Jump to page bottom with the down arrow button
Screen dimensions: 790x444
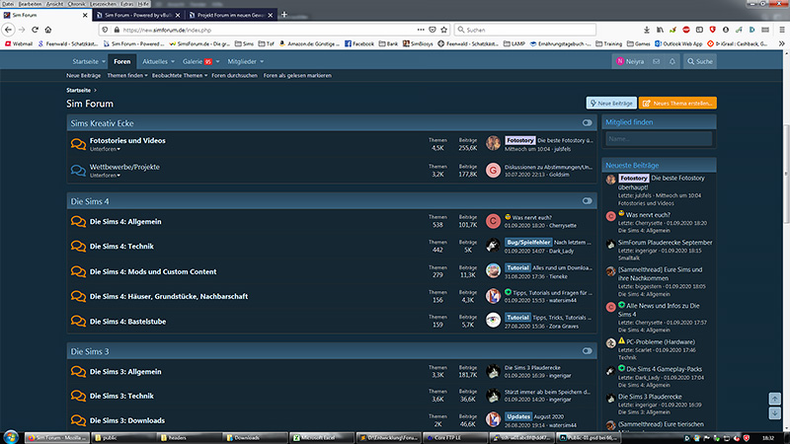tap(774, 412)
